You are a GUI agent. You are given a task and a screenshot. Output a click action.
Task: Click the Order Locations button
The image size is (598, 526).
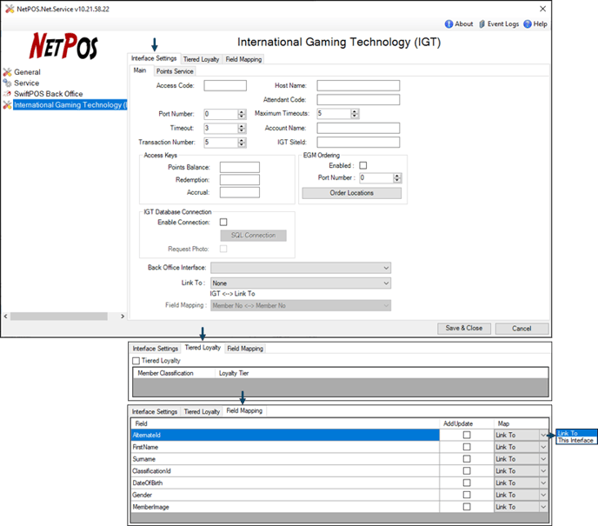[352, 193]
